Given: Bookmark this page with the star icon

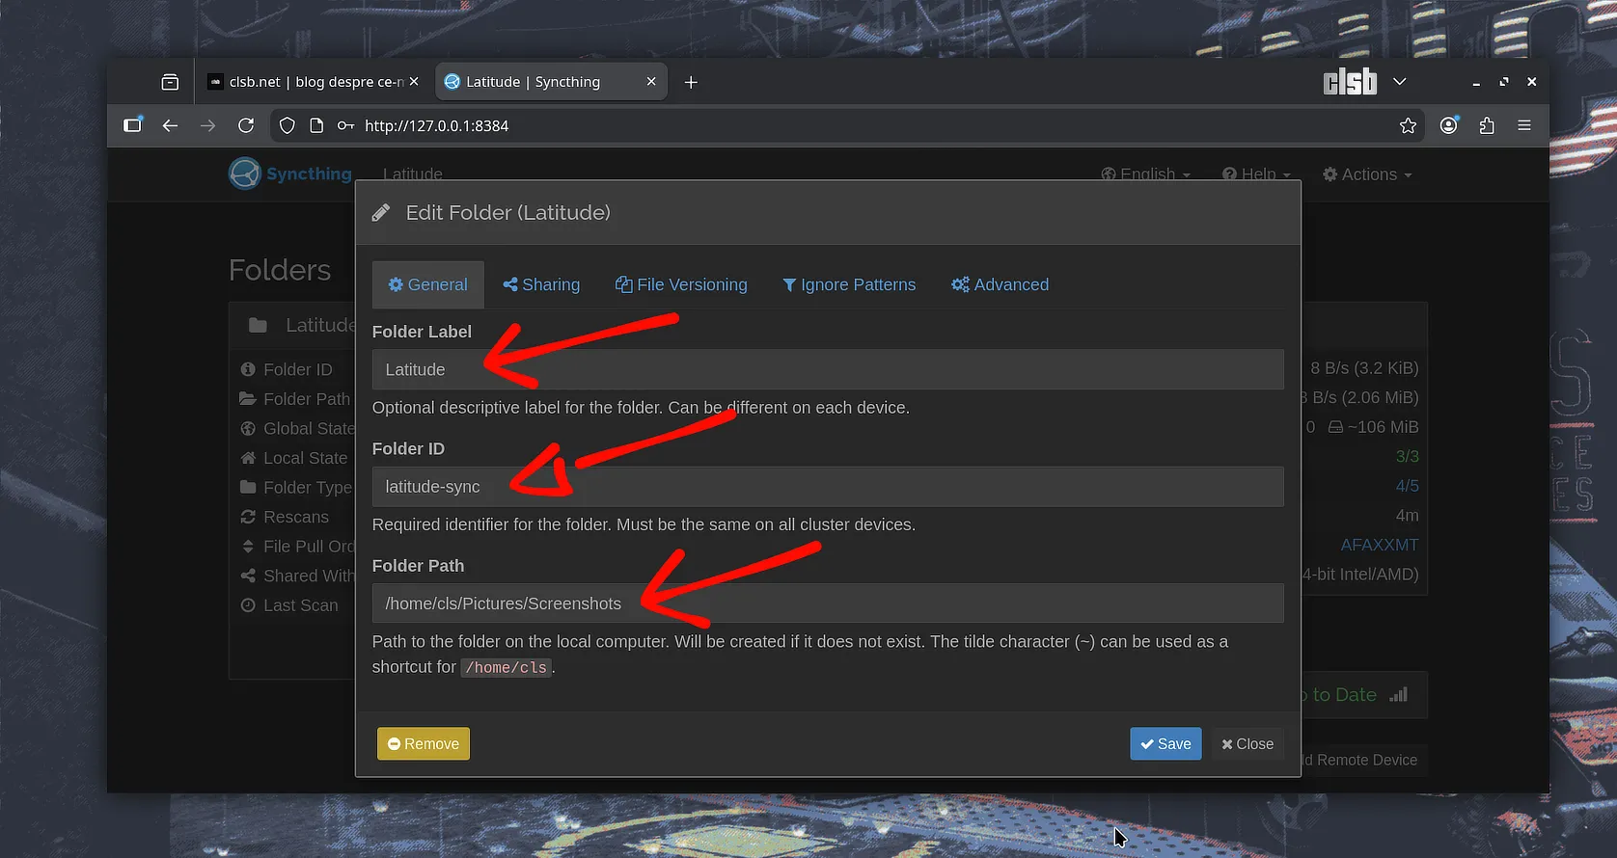Looking at the screenshot, I should point(1408,125).
